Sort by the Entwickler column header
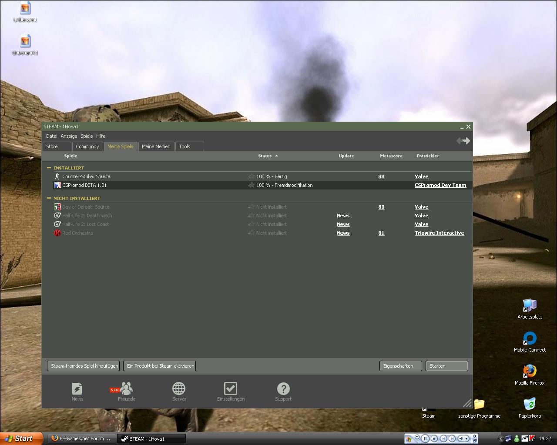 pyautogui.click(x=428, y=156)
